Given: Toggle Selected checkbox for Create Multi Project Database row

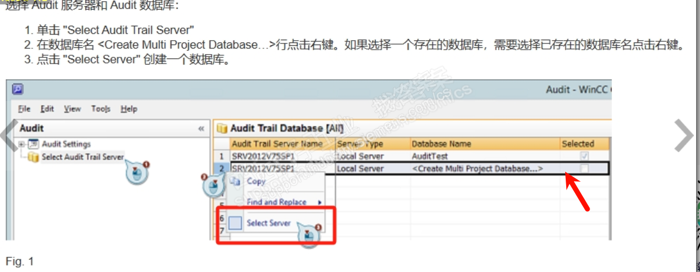Looking at the screenshot, I should point(584,168).
